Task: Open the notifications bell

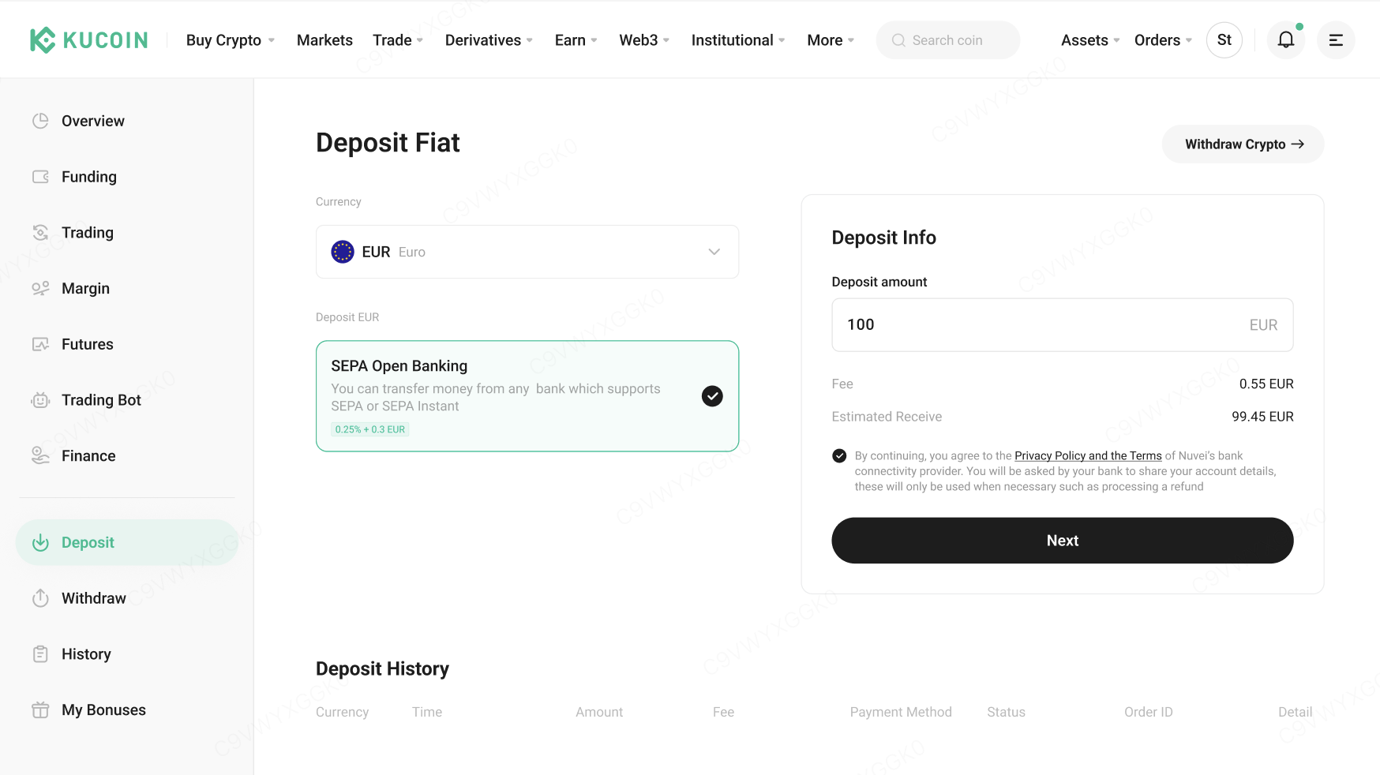Action: 1285,40
